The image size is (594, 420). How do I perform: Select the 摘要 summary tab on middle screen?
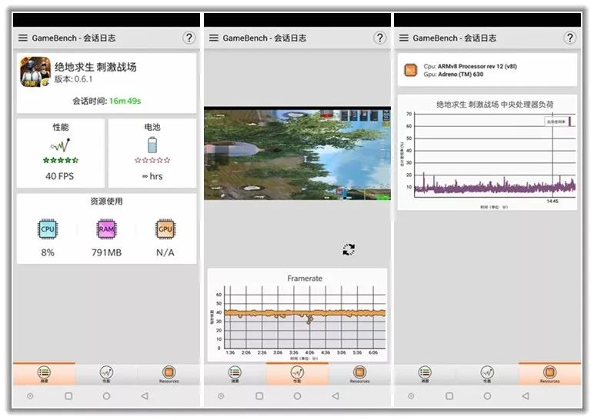235,374
